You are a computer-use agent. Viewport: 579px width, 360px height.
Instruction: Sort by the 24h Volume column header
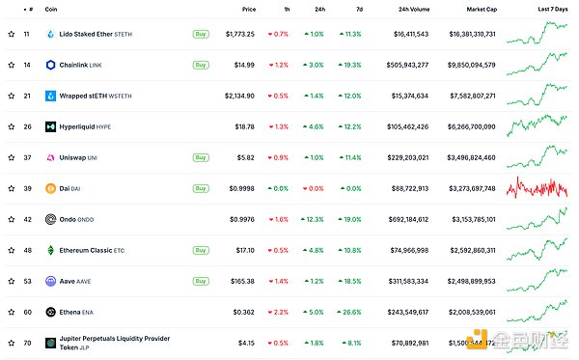tap(414, 10)
